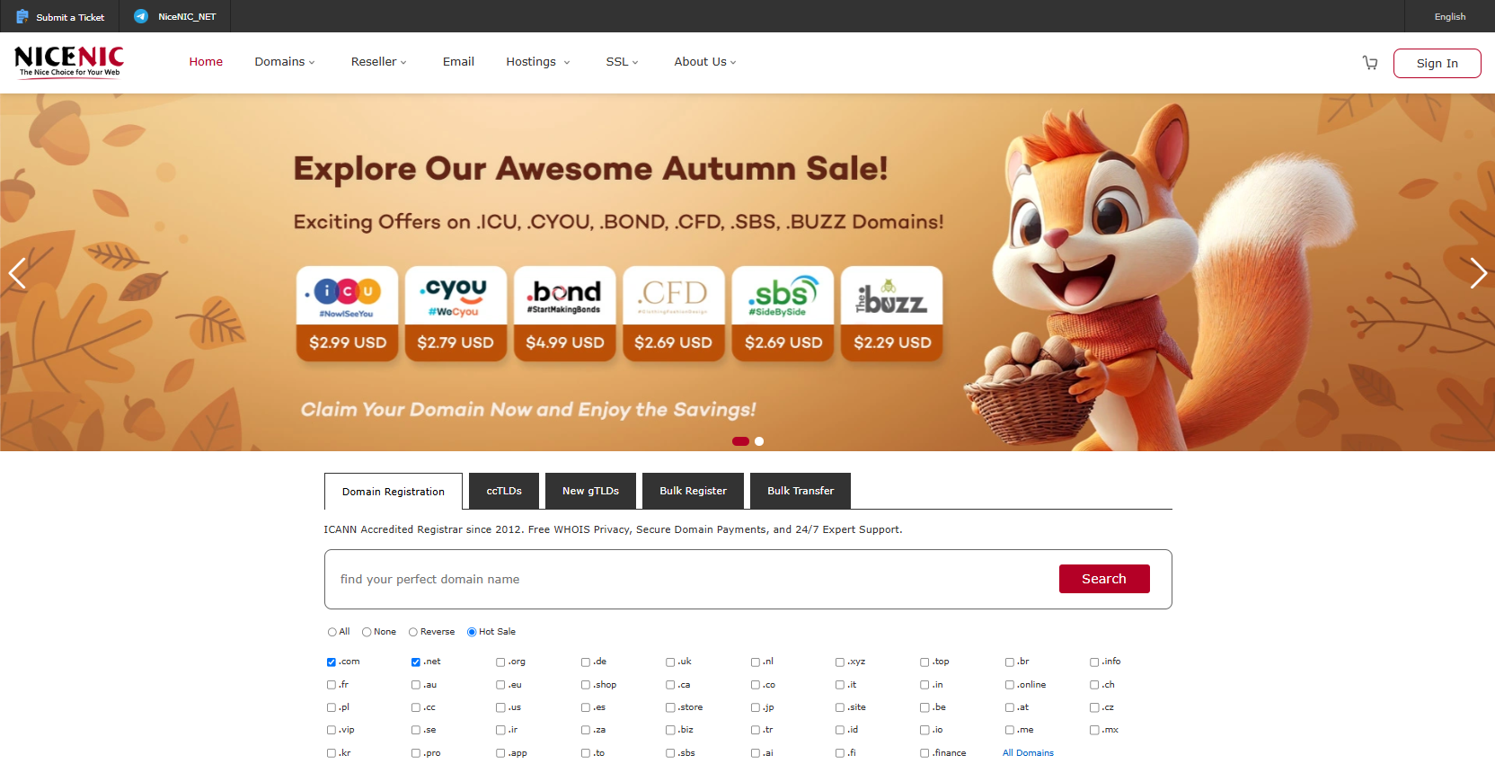The image size is (1495, 773).
Task: Select the Reverse radio button
Action: point(413,632)
